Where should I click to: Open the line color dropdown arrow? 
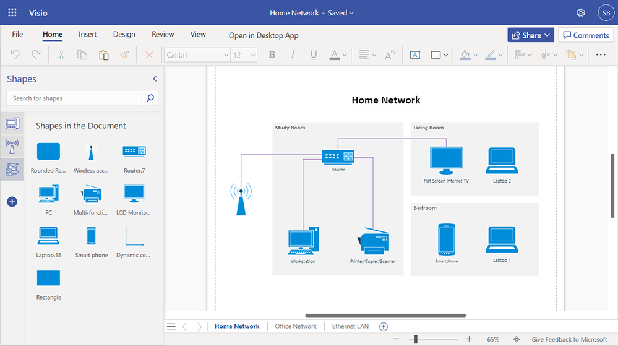point(500,55)
